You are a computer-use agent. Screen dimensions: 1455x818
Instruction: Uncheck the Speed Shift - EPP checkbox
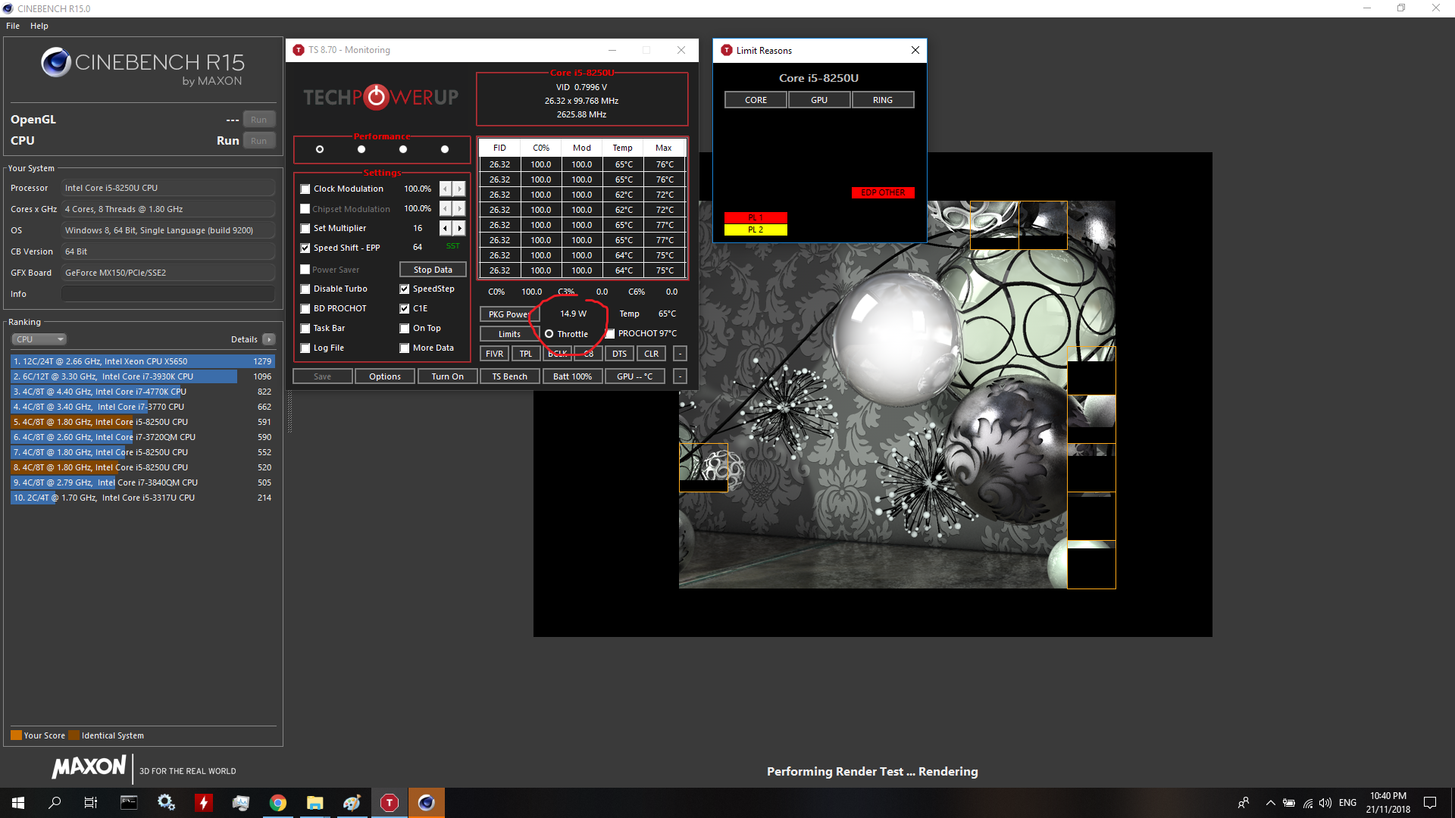(305, 248)
